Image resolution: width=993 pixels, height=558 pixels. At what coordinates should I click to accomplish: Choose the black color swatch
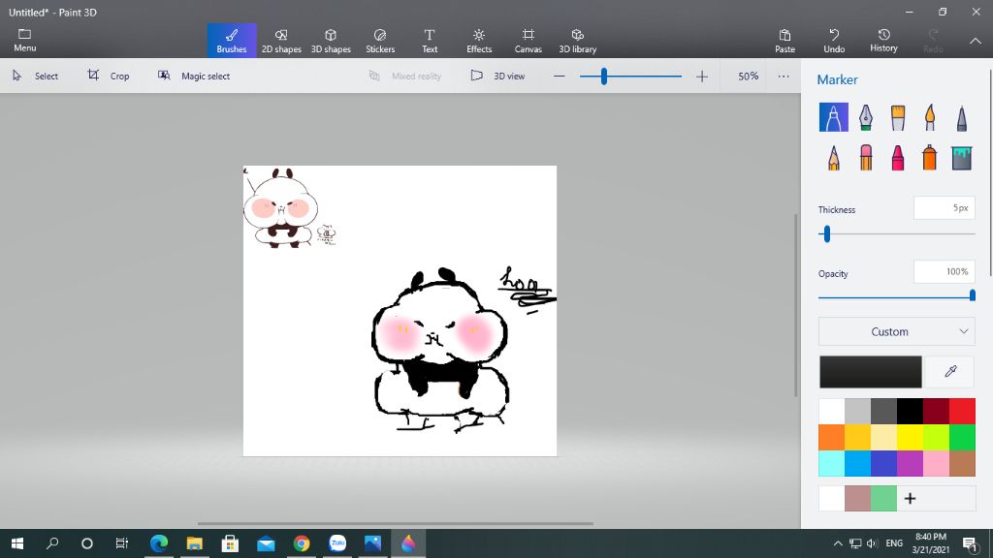coord(910,411)
